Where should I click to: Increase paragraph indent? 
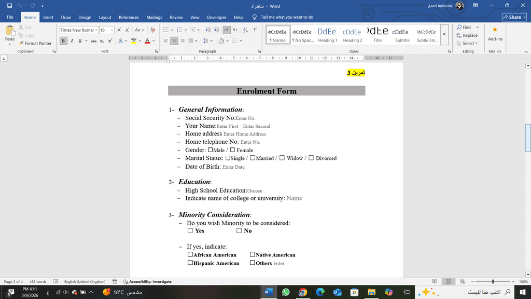[216, 30]
